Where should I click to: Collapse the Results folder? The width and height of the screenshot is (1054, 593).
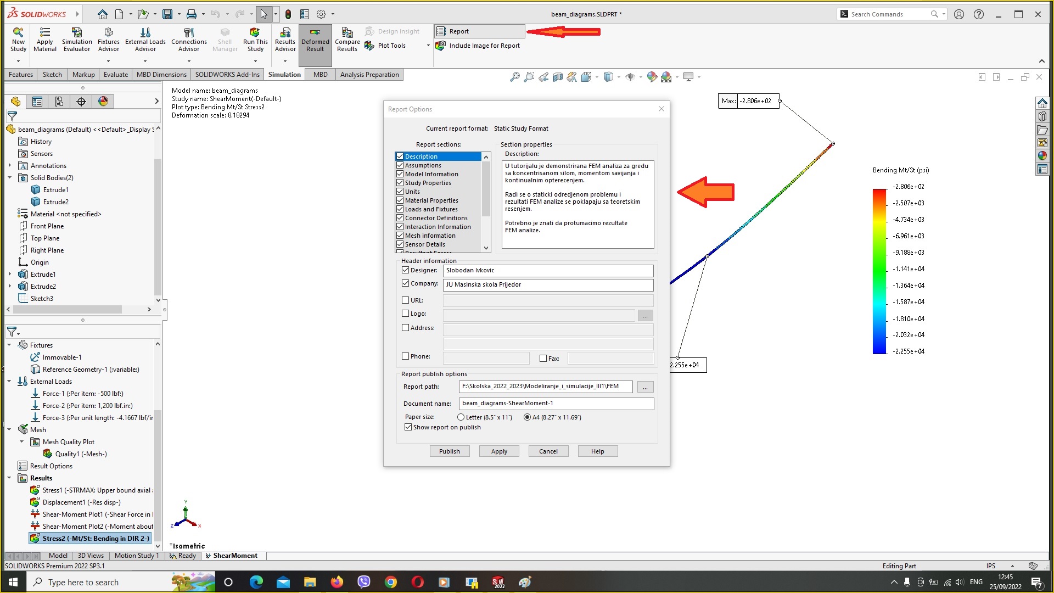[x=9, y=478]
